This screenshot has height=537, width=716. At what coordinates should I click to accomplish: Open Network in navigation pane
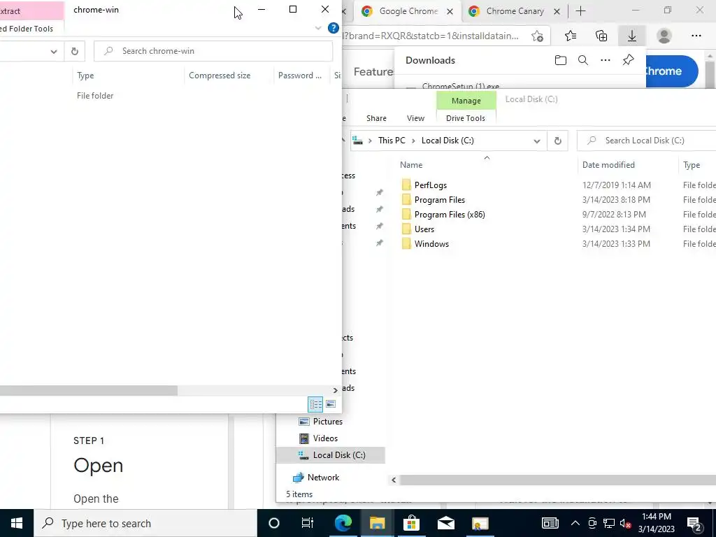[323, 477]
